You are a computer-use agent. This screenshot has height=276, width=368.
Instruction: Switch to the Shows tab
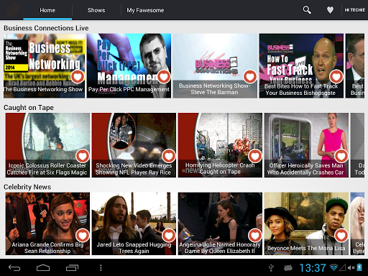tap(96, 10)
